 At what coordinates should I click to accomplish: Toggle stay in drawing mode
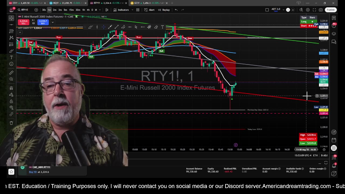11,95
